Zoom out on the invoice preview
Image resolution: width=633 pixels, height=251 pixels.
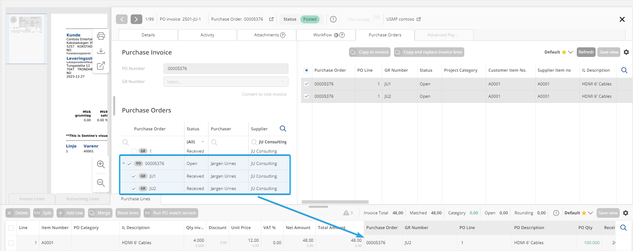pyautogui.click(x=101, y=183)
